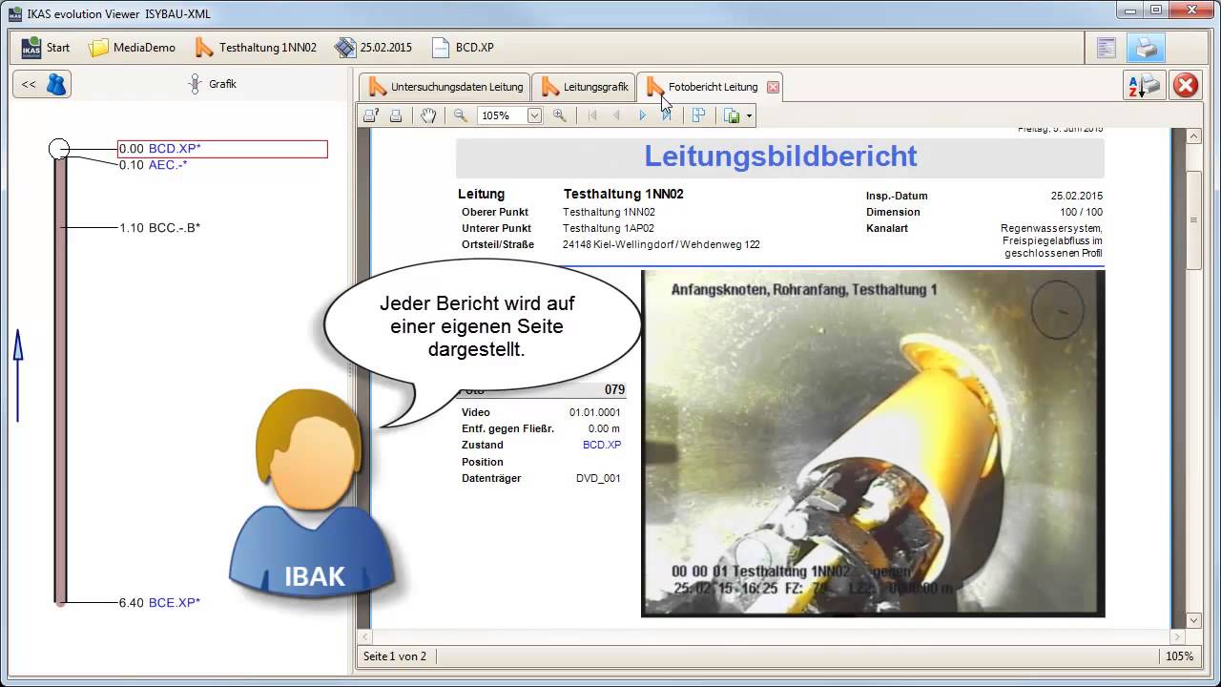
Task: Collapse left panel with << button
Action: pyautogui.click(x=41, y=84)
